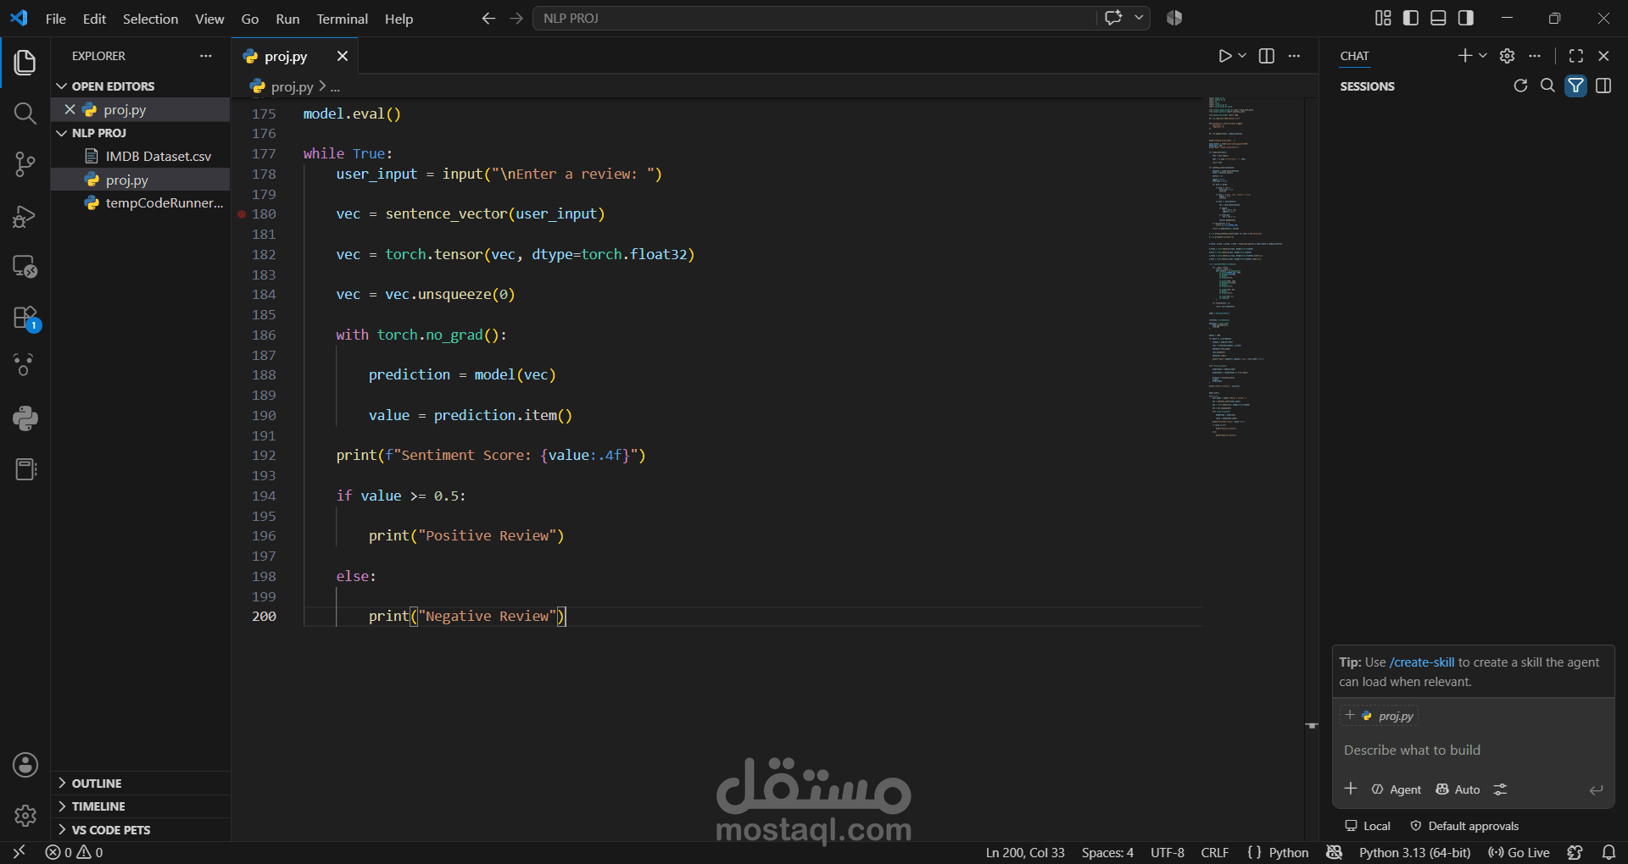The height and width of the screenshot is (864, 1628).
Task: Click the NLP PROJ command center search
Action: (814, 18)
